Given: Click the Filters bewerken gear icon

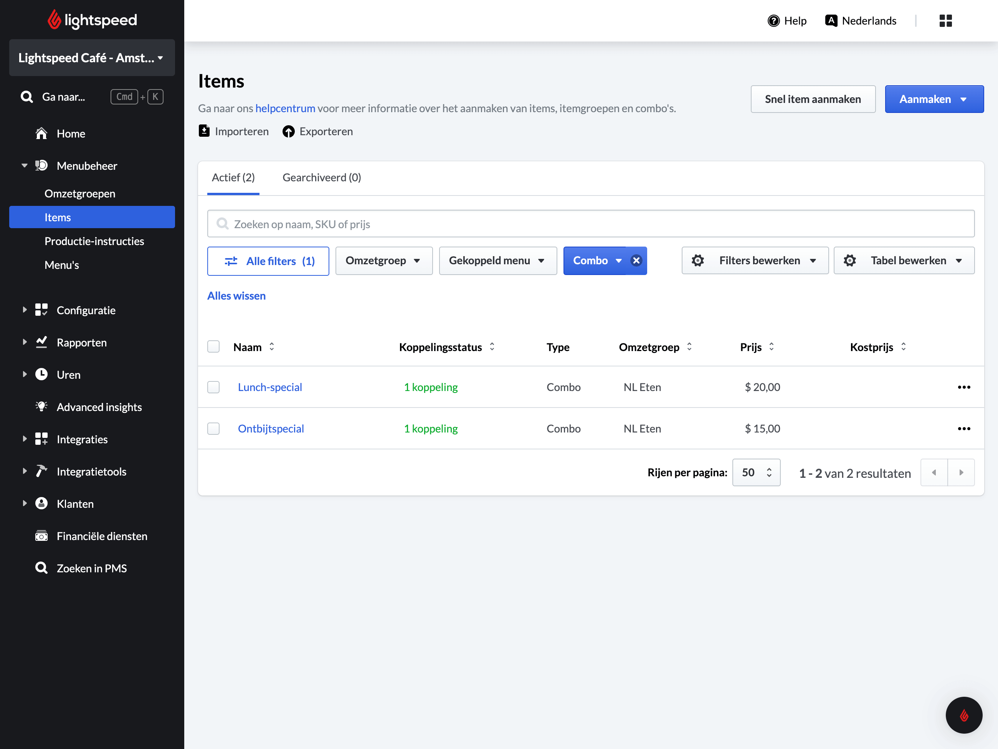Looking at the screenshot, I should coord(697,260).
